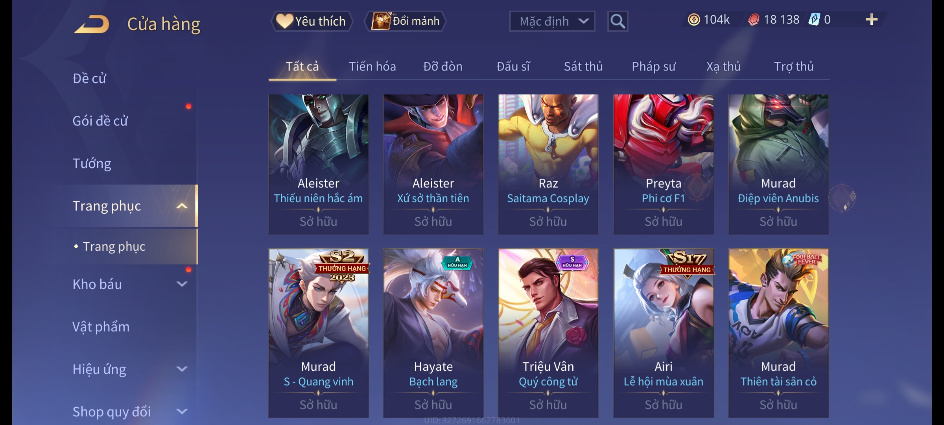Open Đổi mảnh fragment exchange chest icon
Image resolution: width=944 pixels, height=425 pixels.
[381, 21]
